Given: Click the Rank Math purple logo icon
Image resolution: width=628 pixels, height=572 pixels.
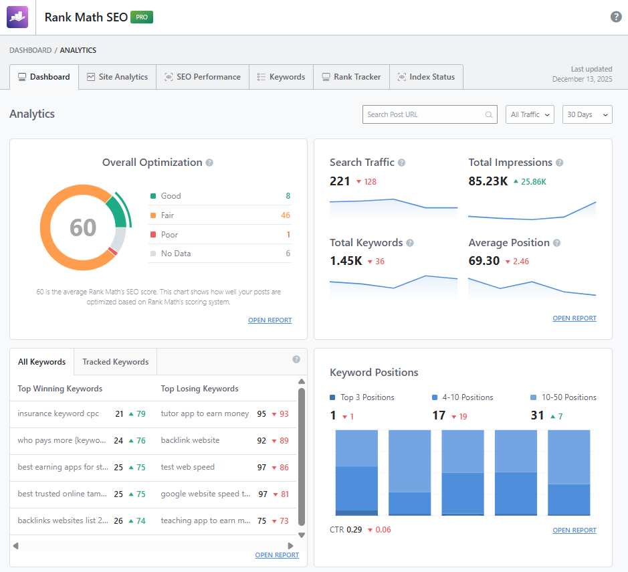Looking at the screenshot, I should click(x=17, y=17).
